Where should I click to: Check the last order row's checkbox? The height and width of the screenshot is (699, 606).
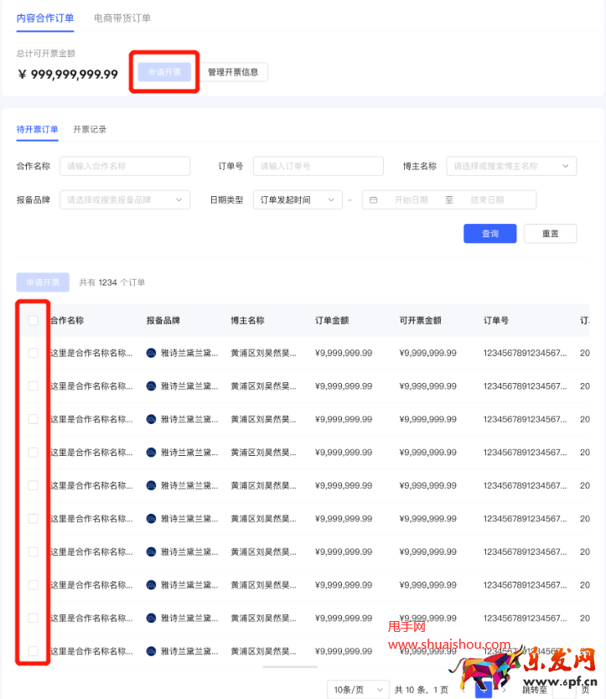(33, 651)
